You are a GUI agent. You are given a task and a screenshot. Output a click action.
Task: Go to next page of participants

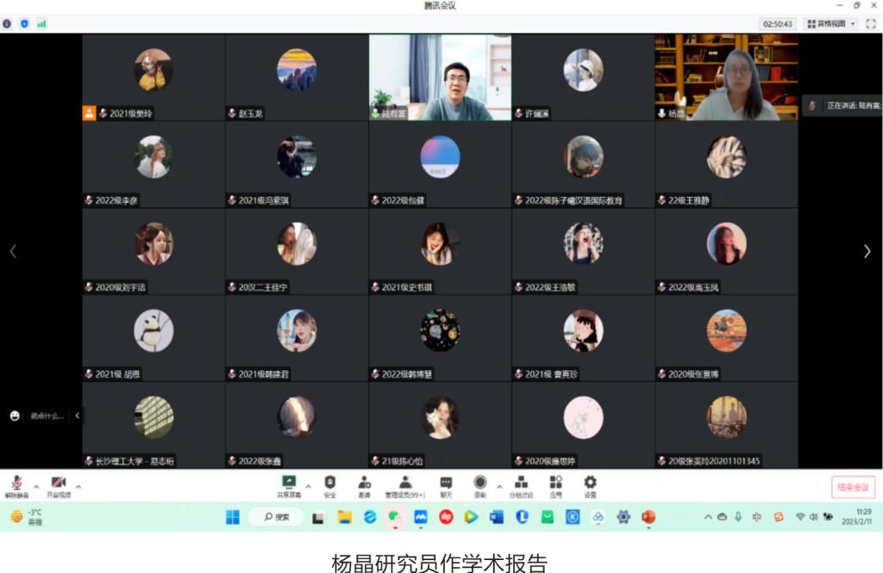(867, 251)
